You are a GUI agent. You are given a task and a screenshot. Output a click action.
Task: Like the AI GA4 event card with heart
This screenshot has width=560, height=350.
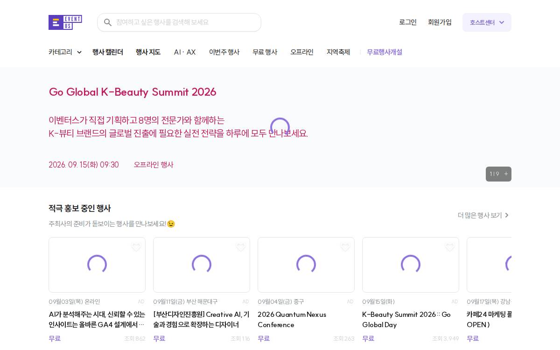(136, 247)
